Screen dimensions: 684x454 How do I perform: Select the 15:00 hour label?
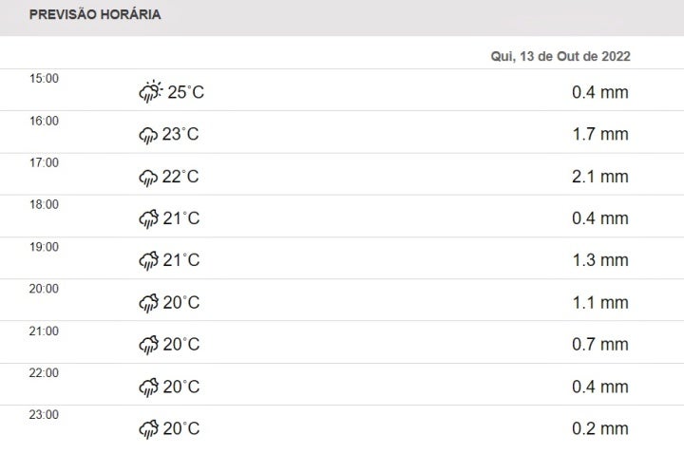[45, 79]
